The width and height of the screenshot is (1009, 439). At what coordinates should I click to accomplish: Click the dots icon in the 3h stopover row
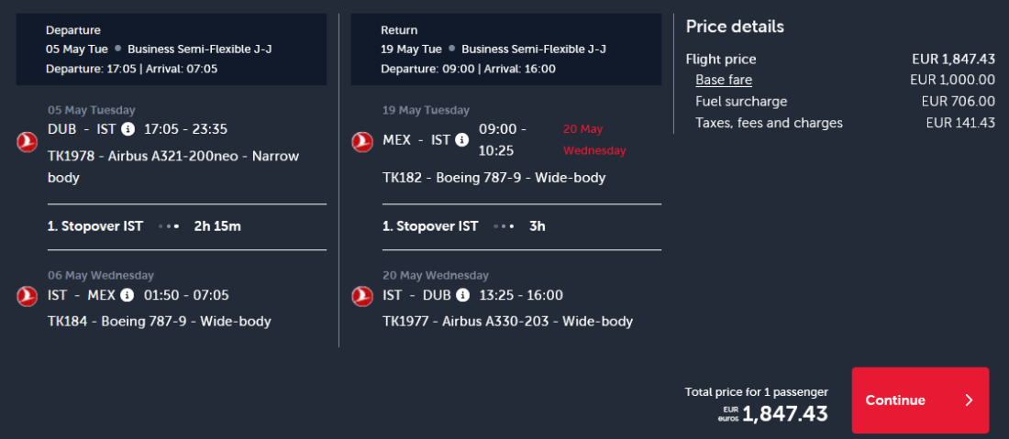tap(504, 225)
